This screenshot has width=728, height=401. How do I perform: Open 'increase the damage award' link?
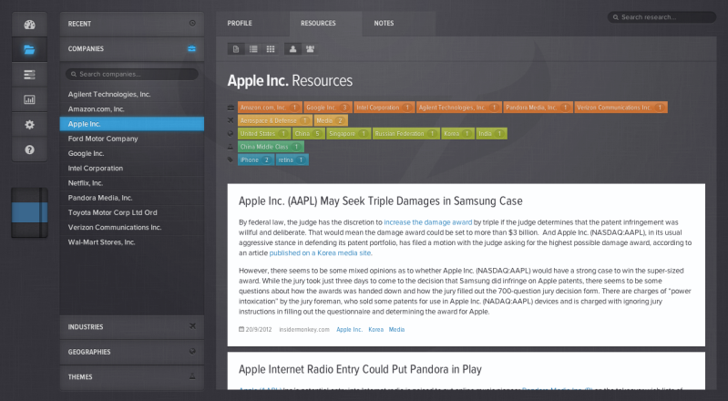click(x=427, y=222)
